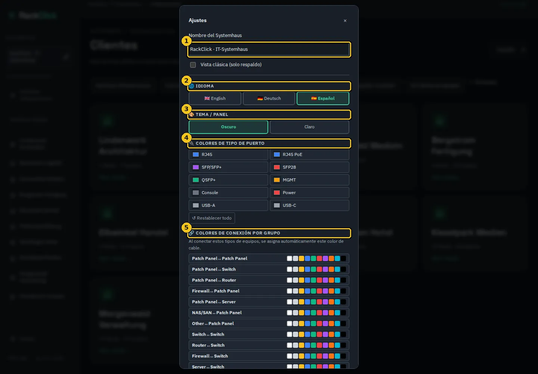This screenshot has width=538, height=374.
Task: Switch language to English
Action: coord(215,98)
